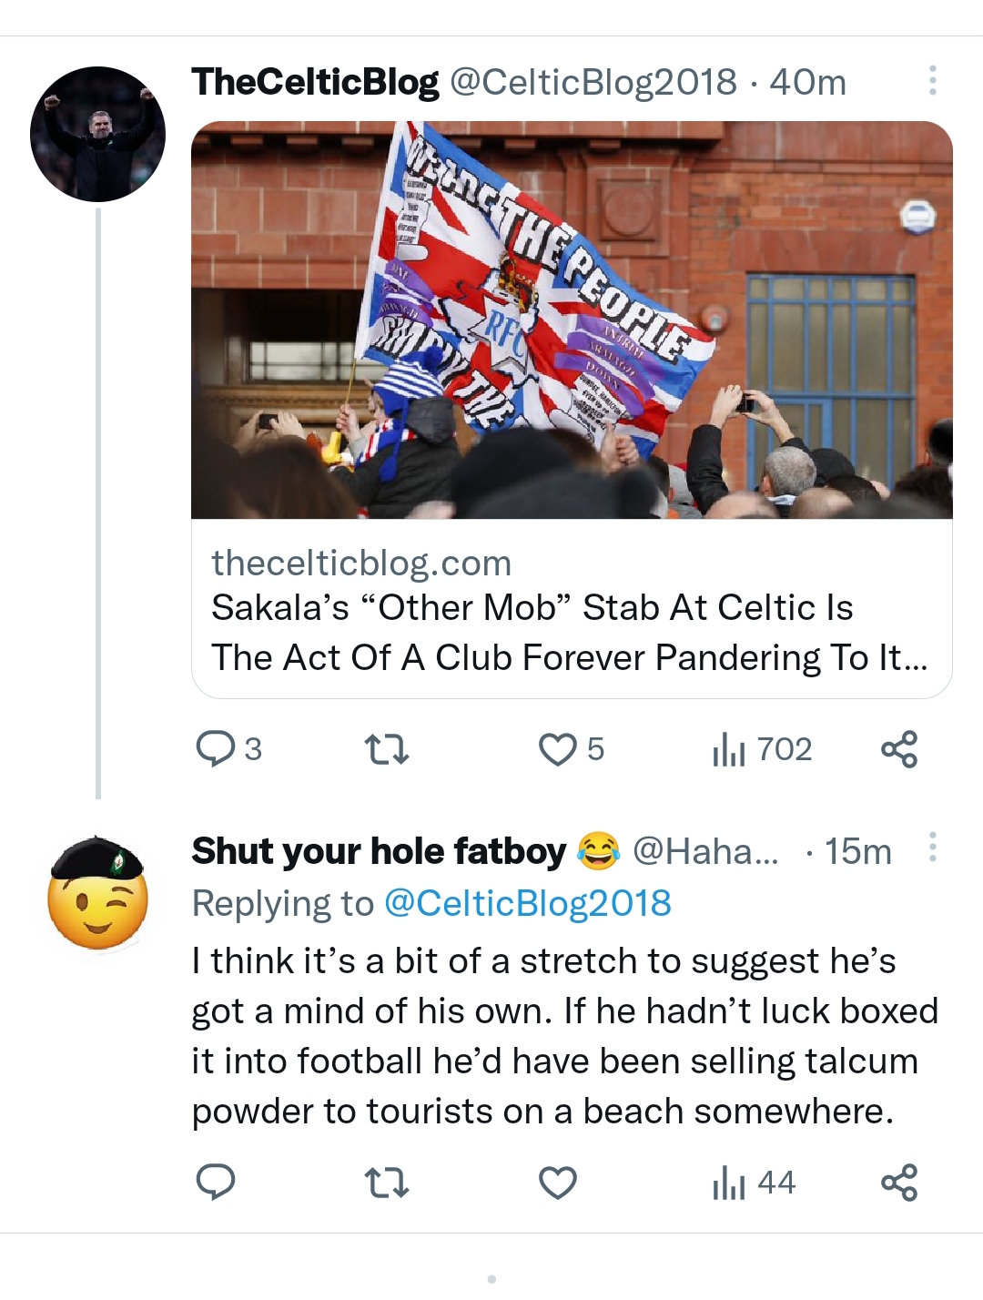983x1300 pixels.
Task: Share TheCelticBlog's tweet
Action: (x=898, y=749)
